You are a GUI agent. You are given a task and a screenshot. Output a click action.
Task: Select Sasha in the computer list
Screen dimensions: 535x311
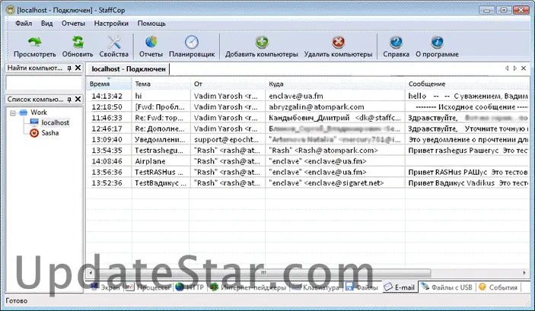tap(50, 133)
